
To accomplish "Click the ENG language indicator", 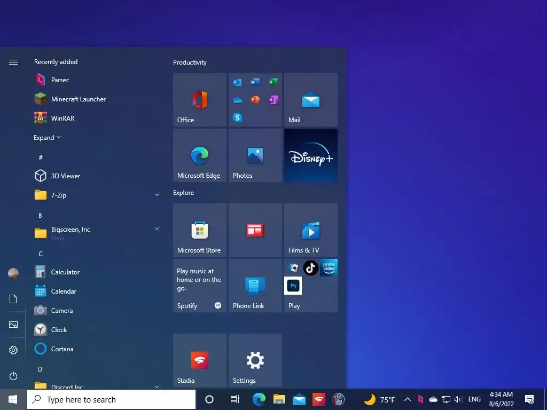I will click(474, 399).
